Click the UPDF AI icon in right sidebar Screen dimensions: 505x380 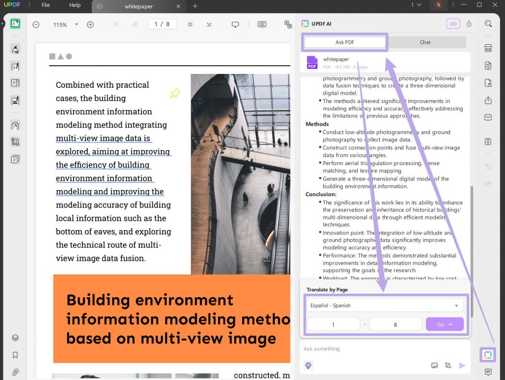point(488,354)
